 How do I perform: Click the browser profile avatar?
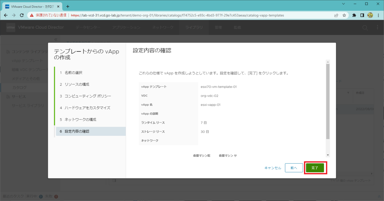pos(370,15)
